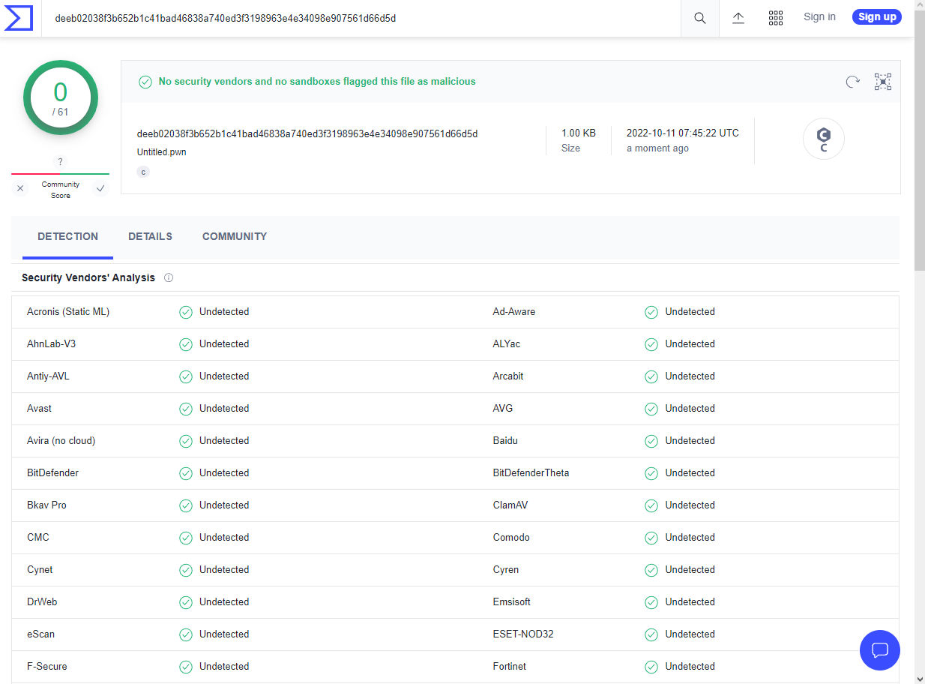
Task: Select the DETECTION tab
Action: pyautogui.click(x=67, y=236)
